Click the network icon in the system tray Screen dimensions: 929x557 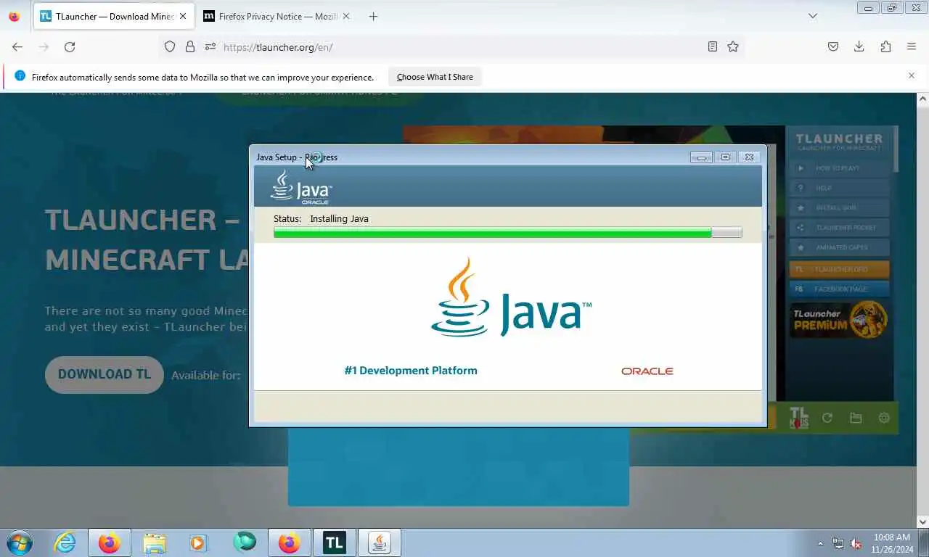(838, 543)
